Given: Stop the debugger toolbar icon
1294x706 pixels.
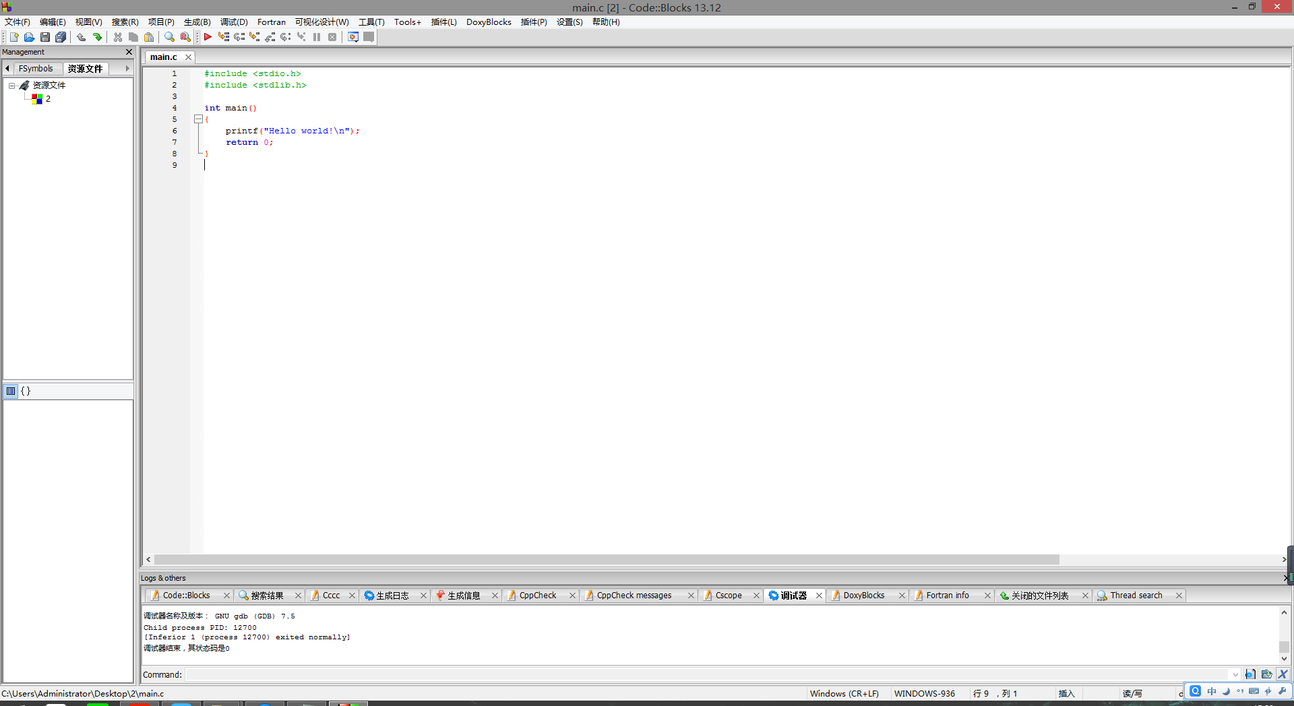Looking at the screenshot, I should point(332,37).
